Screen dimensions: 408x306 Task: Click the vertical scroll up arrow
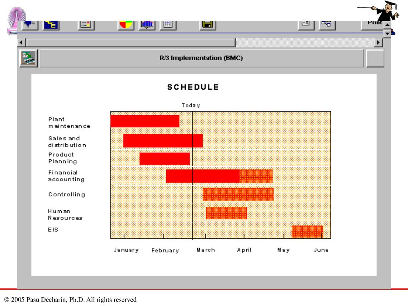[x=387, y=25]
